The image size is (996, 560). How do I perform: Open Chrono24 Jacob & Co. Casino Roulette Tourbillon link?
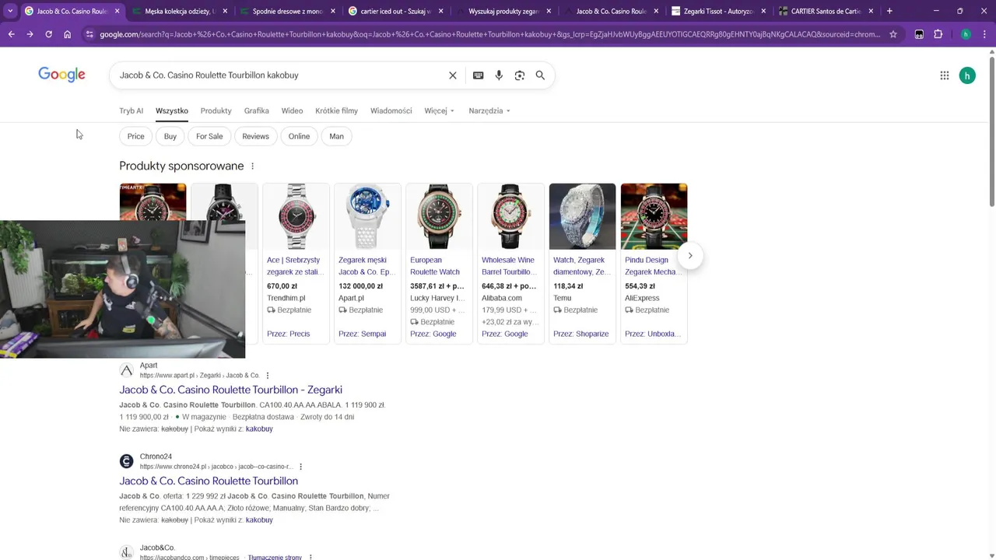(x=209, y=481)
